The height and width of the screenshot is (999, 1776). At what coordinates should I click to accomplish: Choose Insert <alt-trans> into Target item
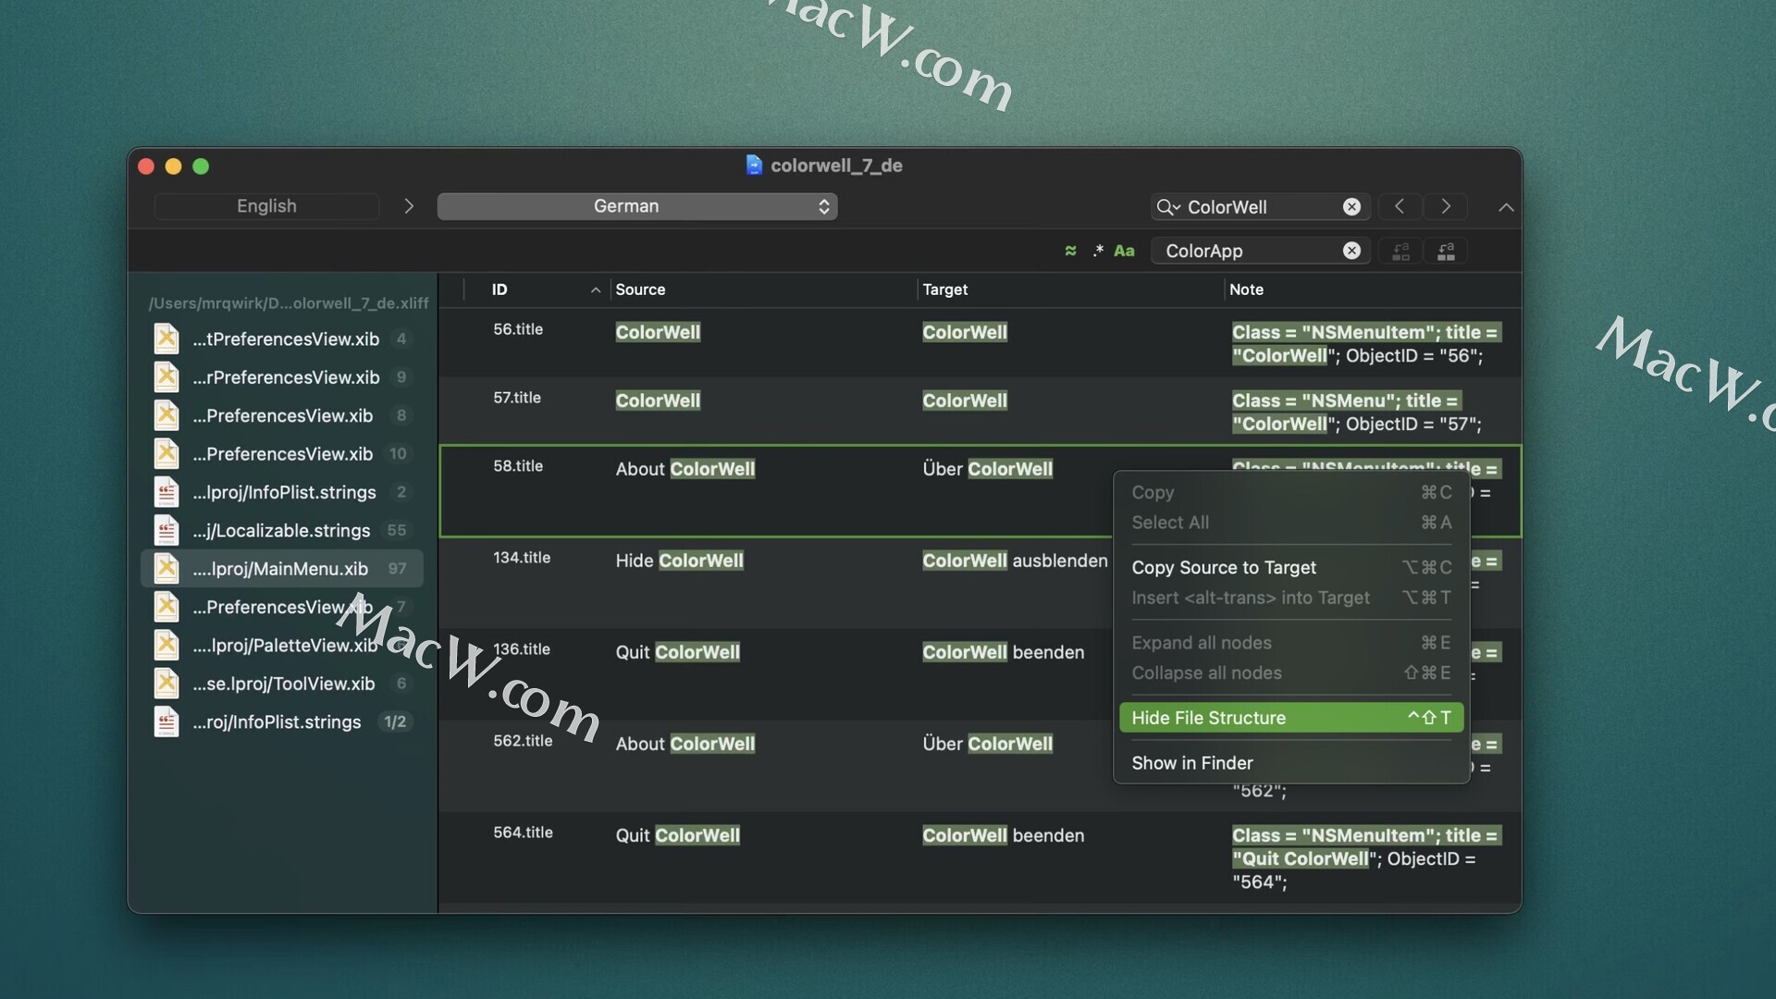tap(1291, 598)
